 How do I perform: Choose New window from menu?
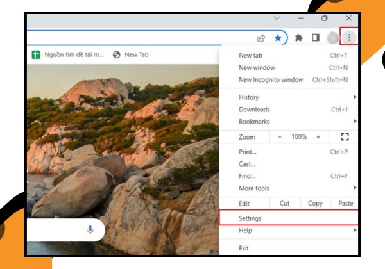[289, 68]
